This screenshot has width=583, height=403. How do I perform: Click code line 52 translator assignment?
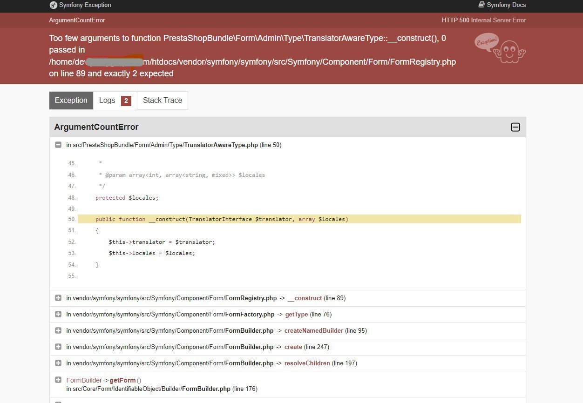click(162, 242)
